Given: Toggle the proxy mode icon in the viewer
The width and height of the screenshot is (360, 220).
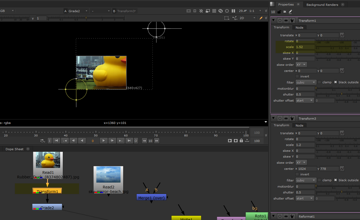Looking at the screenshot, I should coord(195,11).
